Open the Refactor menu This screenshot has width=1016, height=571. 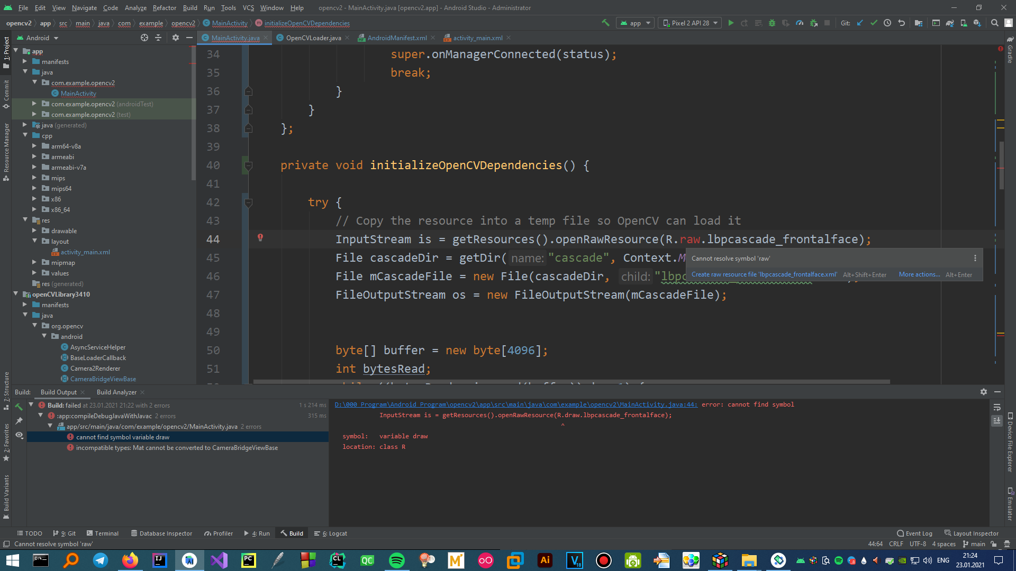tap(164, 7)
